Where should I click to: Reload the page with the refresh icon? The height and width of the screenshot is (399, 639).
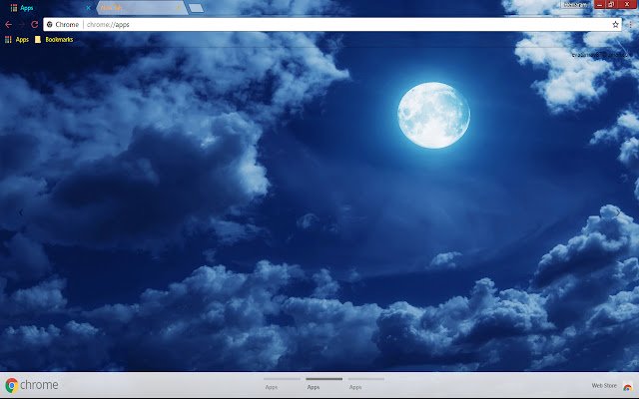(x=35, y=24)
